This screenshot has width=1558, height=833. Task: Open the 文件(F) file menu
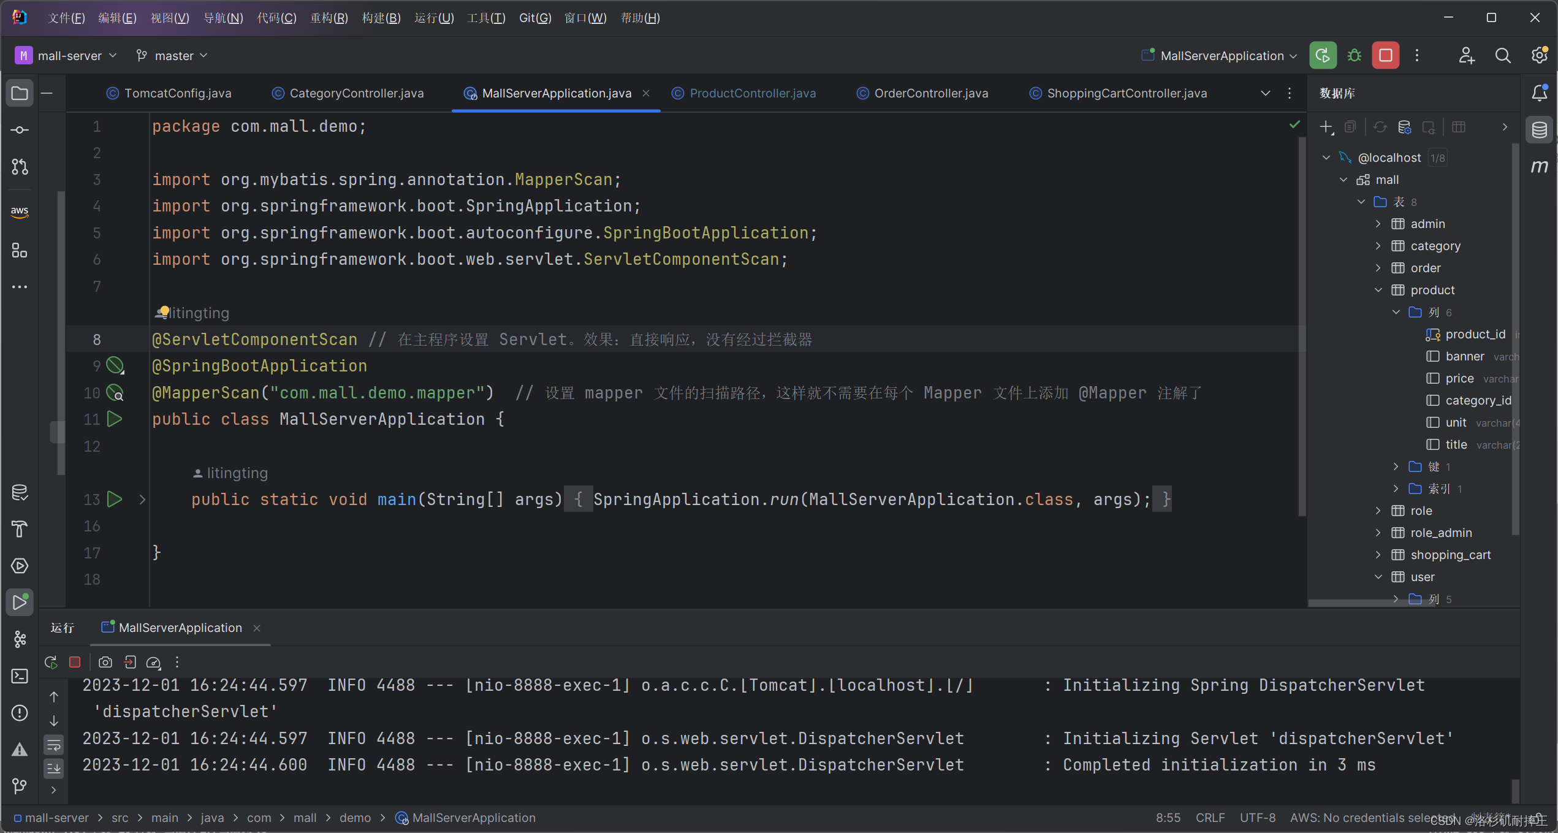(66, 18)
